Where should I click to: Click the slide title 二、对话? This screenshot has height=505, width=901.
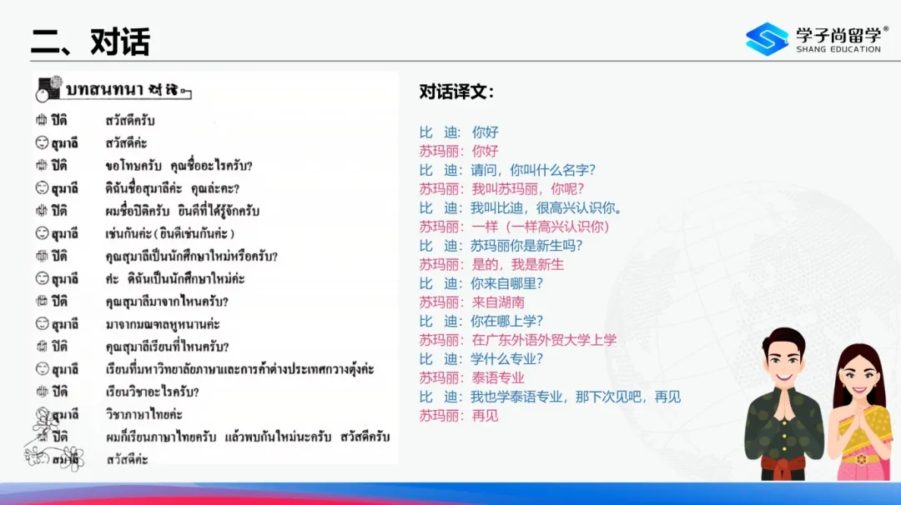click(x=90, y=41)
